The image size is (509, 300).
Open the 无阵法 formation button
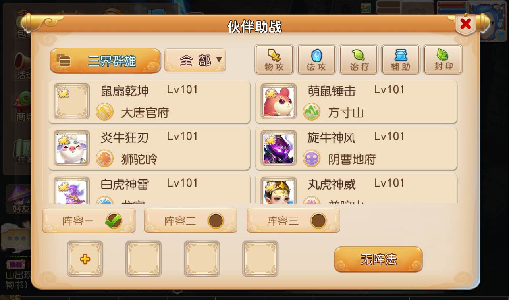378,260
